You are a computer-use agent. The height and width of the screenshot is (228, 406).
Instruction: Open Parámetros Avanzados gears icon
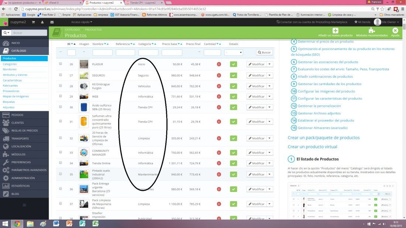coord(6,170)
